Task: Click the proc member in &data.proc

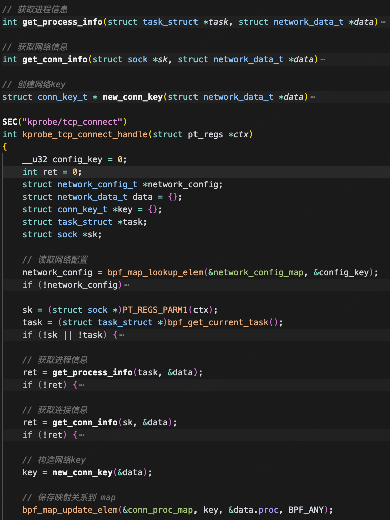Action: (268, 510)
